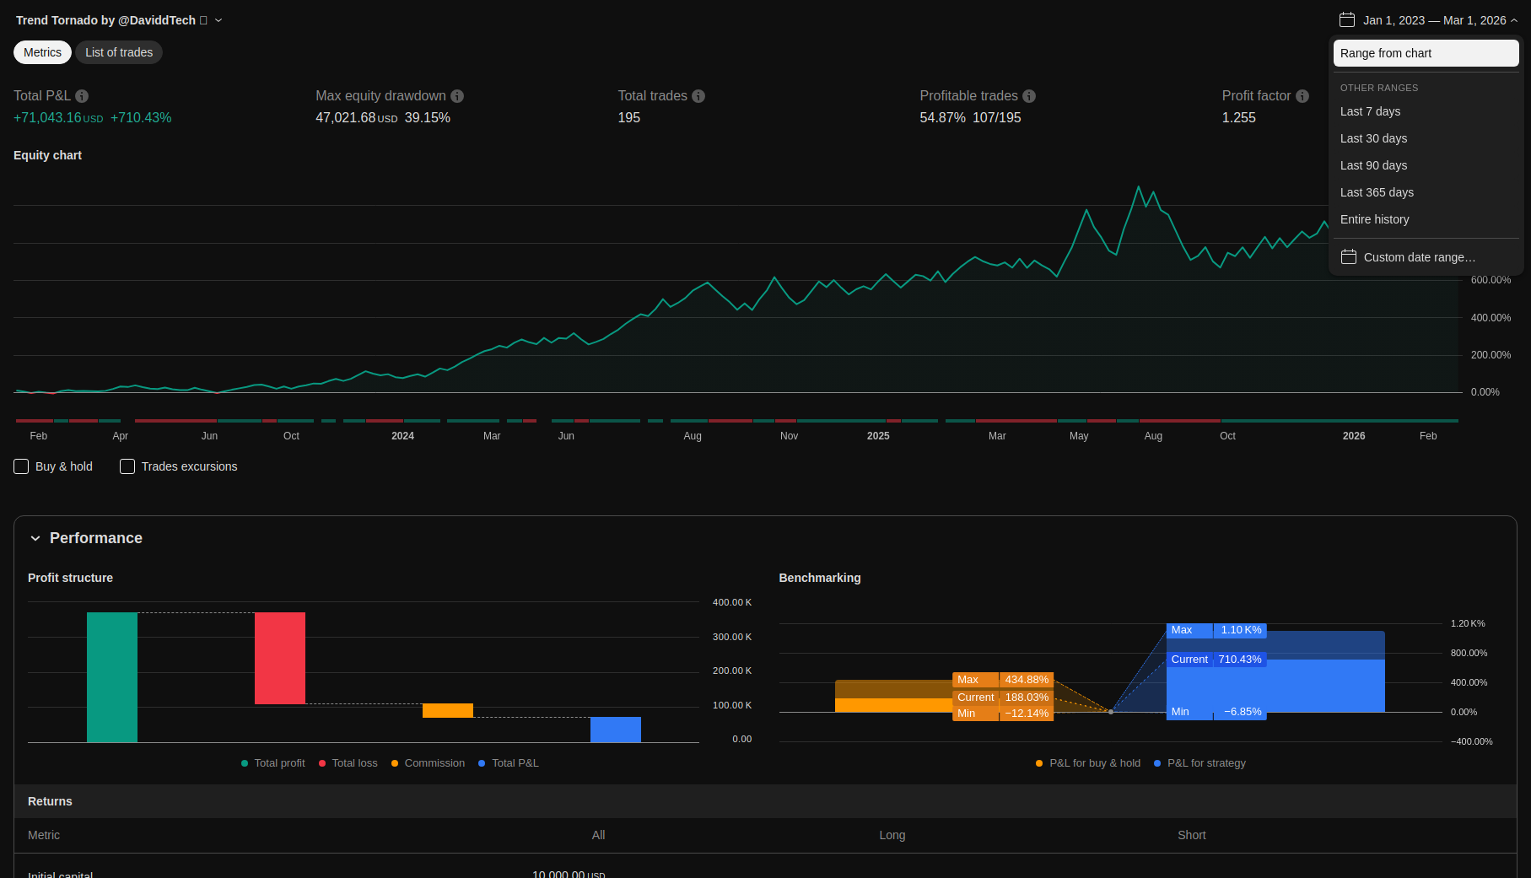Viewport: 1531px width, 878px height.
Task: Switch to the List of trades tab
Action: click(119, 52)
